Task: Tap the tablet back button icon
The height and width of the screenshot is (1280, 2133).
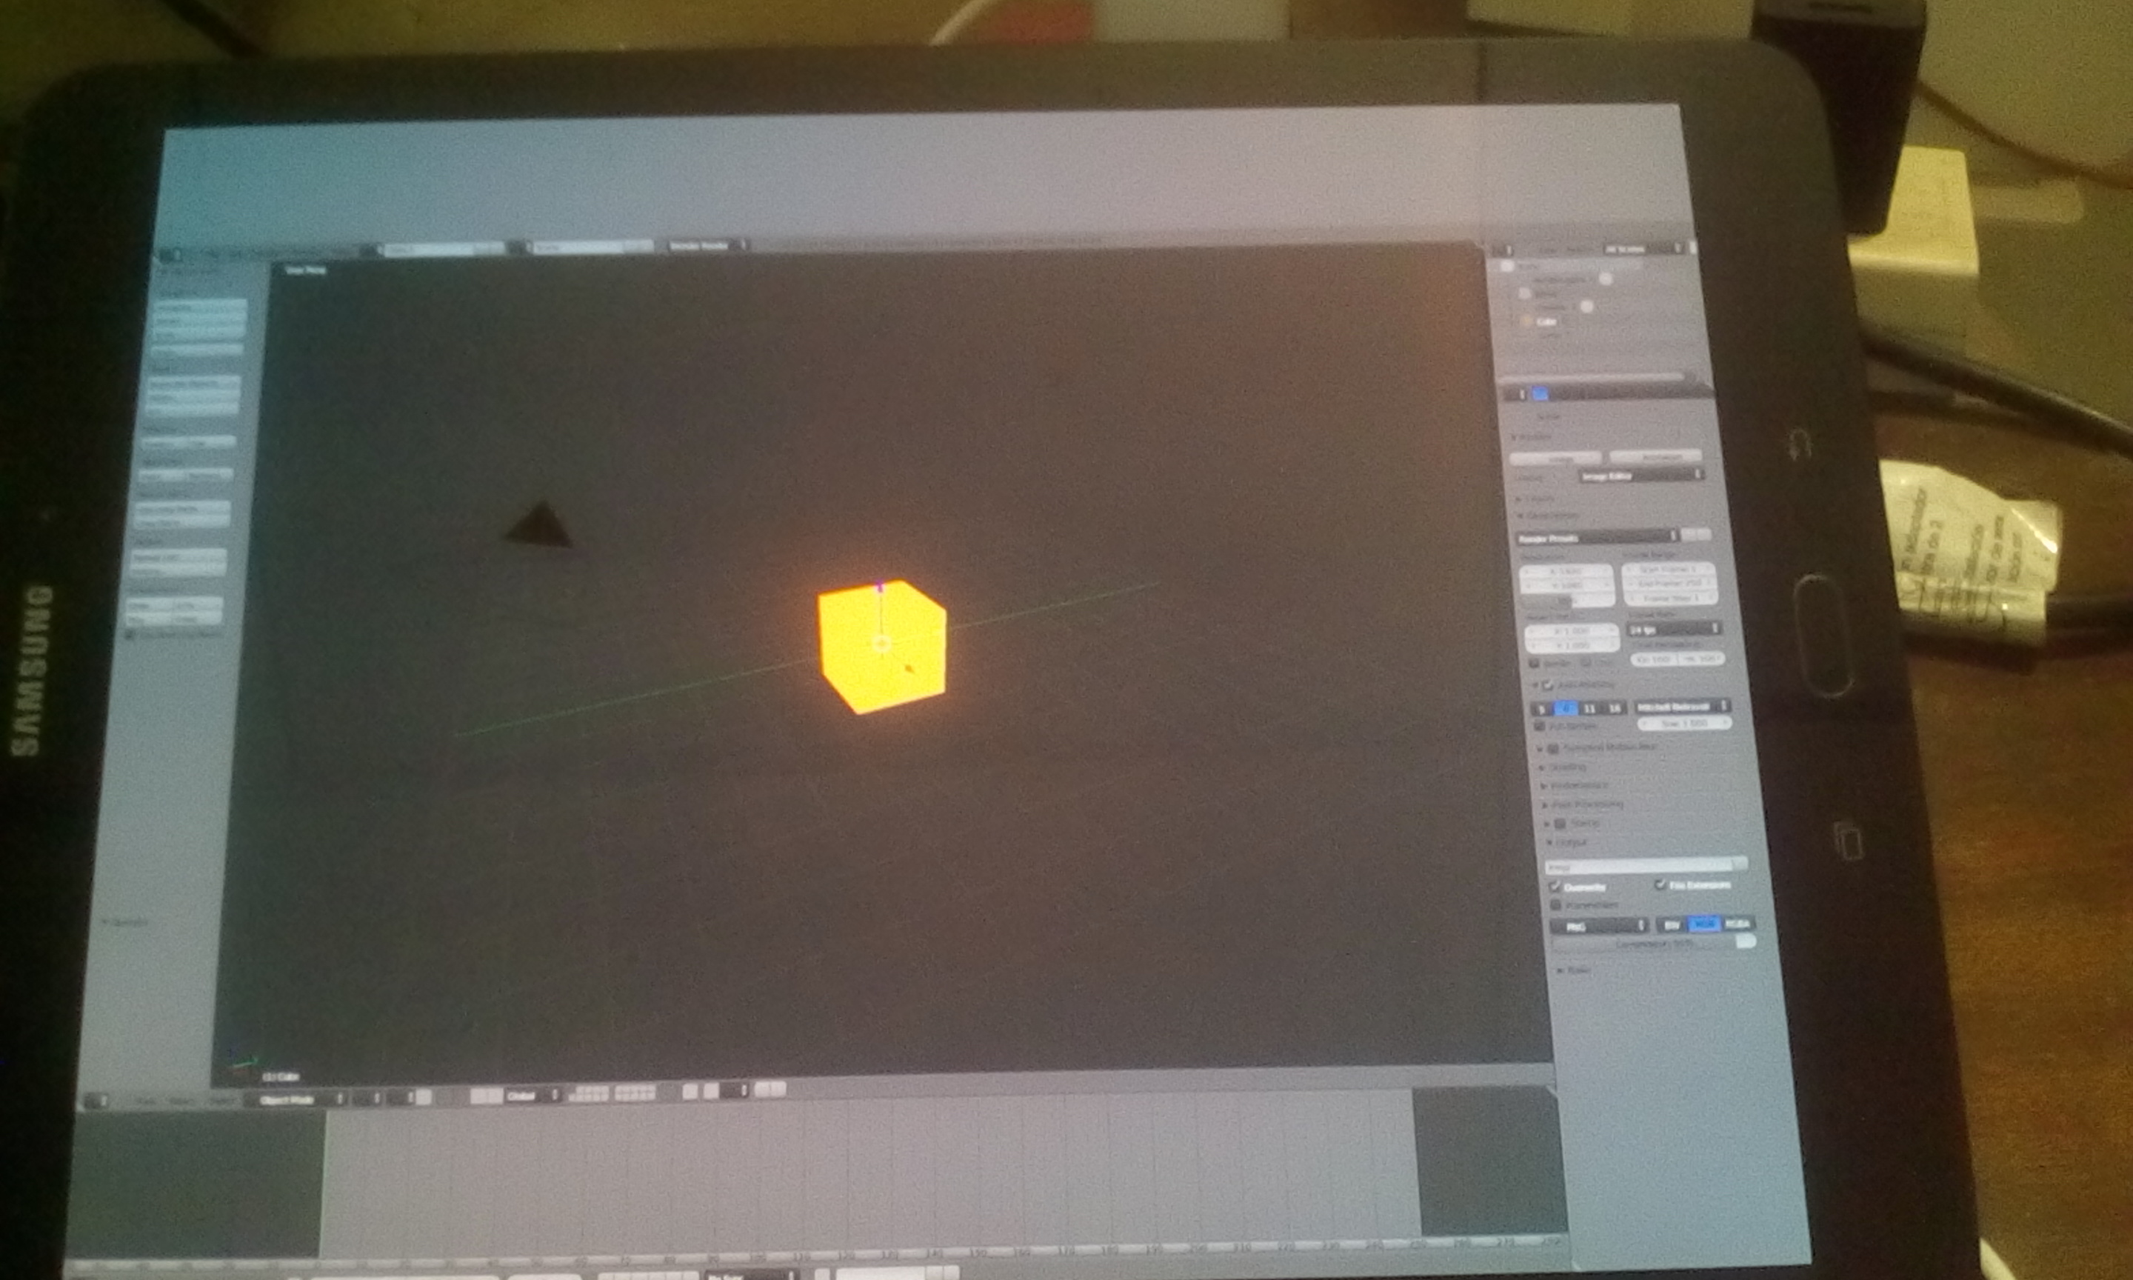Action: [x=1799, y=445]
